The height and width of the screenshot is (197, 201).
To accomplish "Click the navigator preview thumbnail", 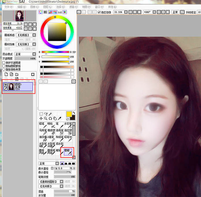I will coord(20,16).
